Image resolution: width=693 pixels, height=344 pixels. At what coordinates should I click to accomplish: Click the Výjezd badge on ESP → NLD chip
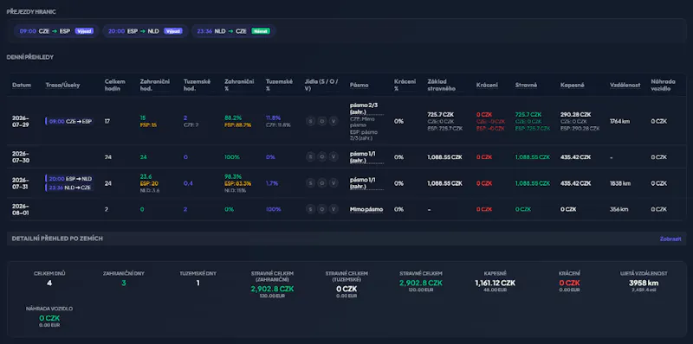[173, 31]
